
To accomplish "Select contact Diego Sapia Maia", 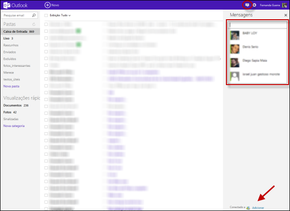I will pyautogui.click(x=255, y=61).
